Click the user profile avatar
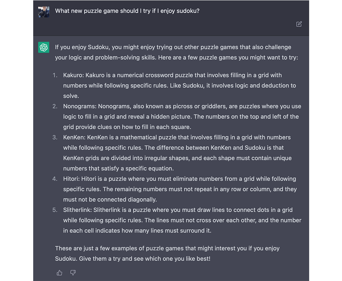 (x=44, y=12)
